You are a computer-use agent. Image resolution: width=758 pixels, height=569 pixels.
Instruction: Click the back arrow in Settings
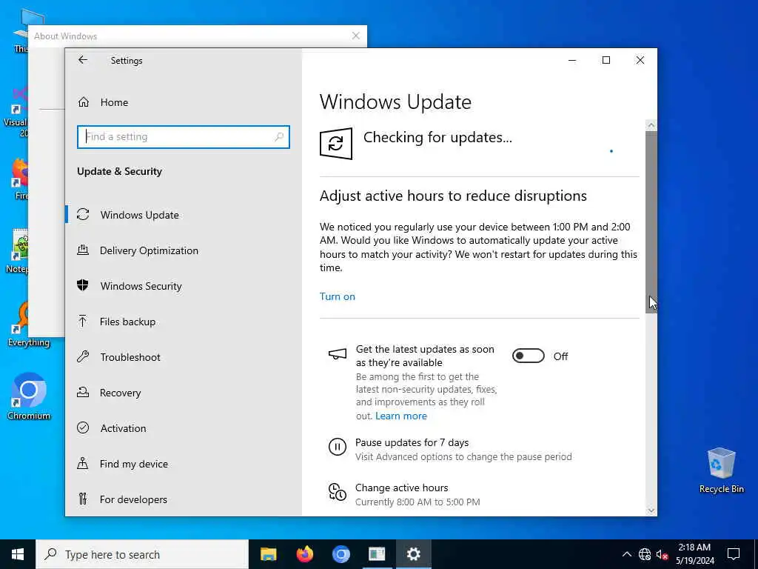[83, 60]
